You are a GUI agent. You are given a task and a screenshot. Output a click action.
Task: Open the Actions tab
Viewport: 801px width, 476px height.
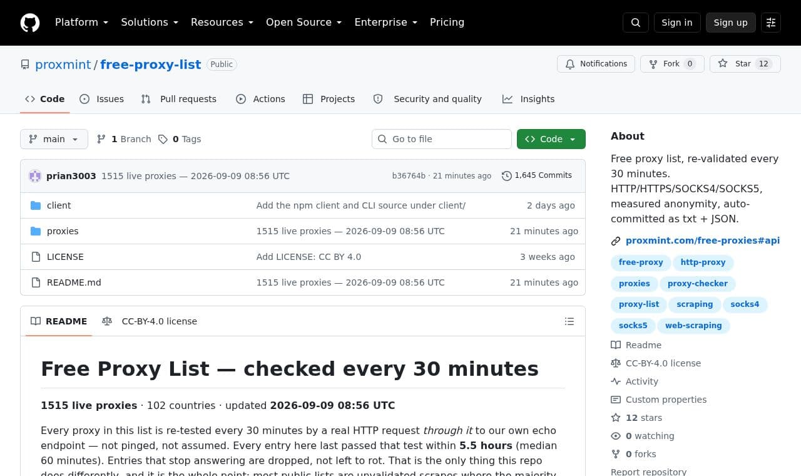click(x=260, y=99)
